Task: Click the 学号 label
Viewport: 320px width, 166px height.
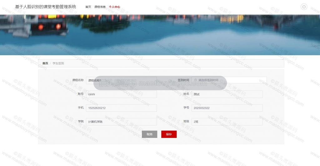Action: click(x=186, y=108)
